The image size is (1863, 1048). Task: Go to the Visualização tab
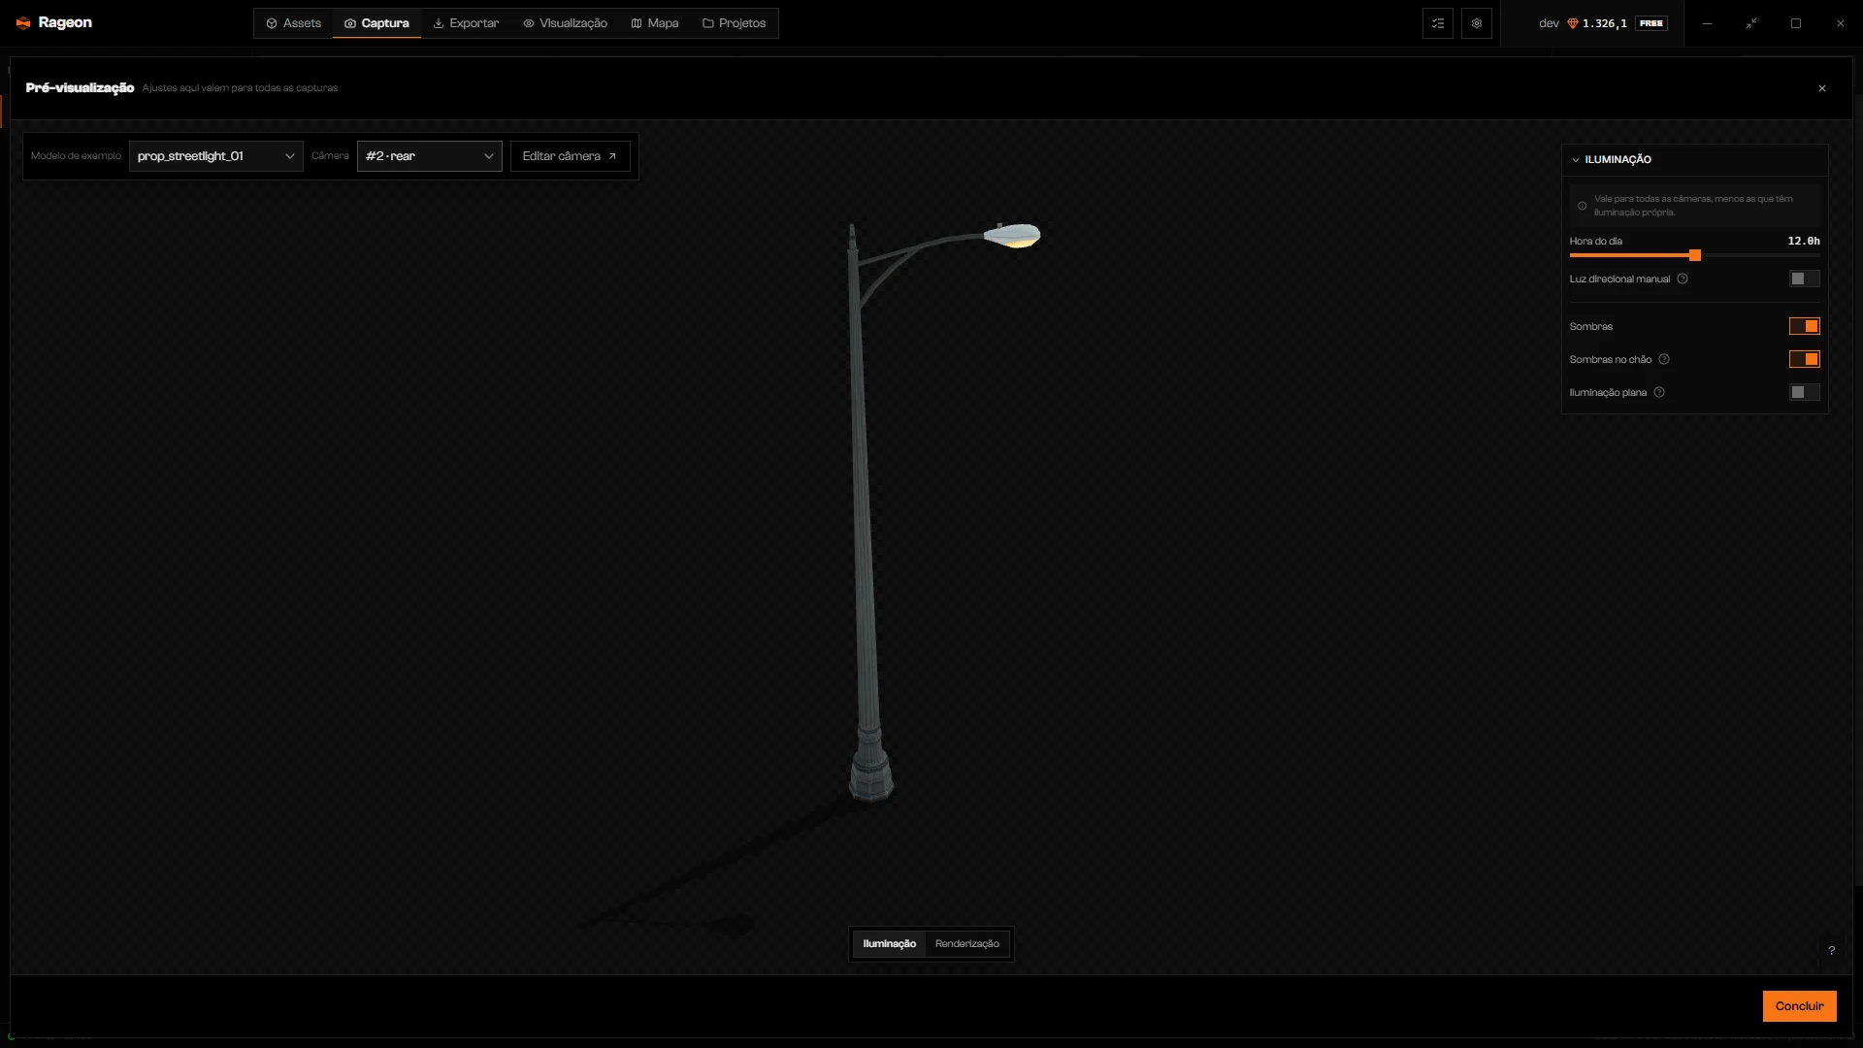[x=565, y=23]
